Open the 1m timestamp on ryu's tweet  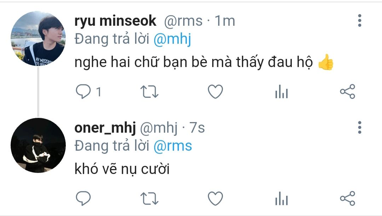point(225,21)
